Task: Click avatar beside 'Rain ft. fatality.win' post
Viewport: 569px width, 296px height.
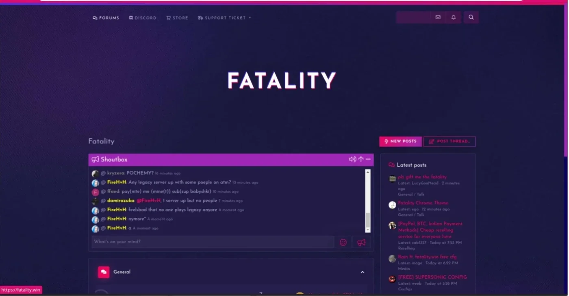Action: tap(392, 259)
